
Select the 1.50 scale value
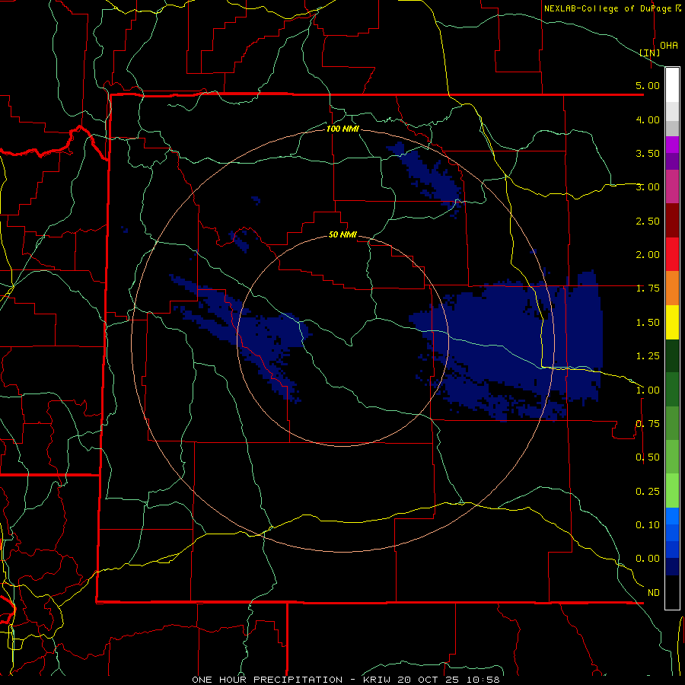pyautogui.click(x=648, y=323)
